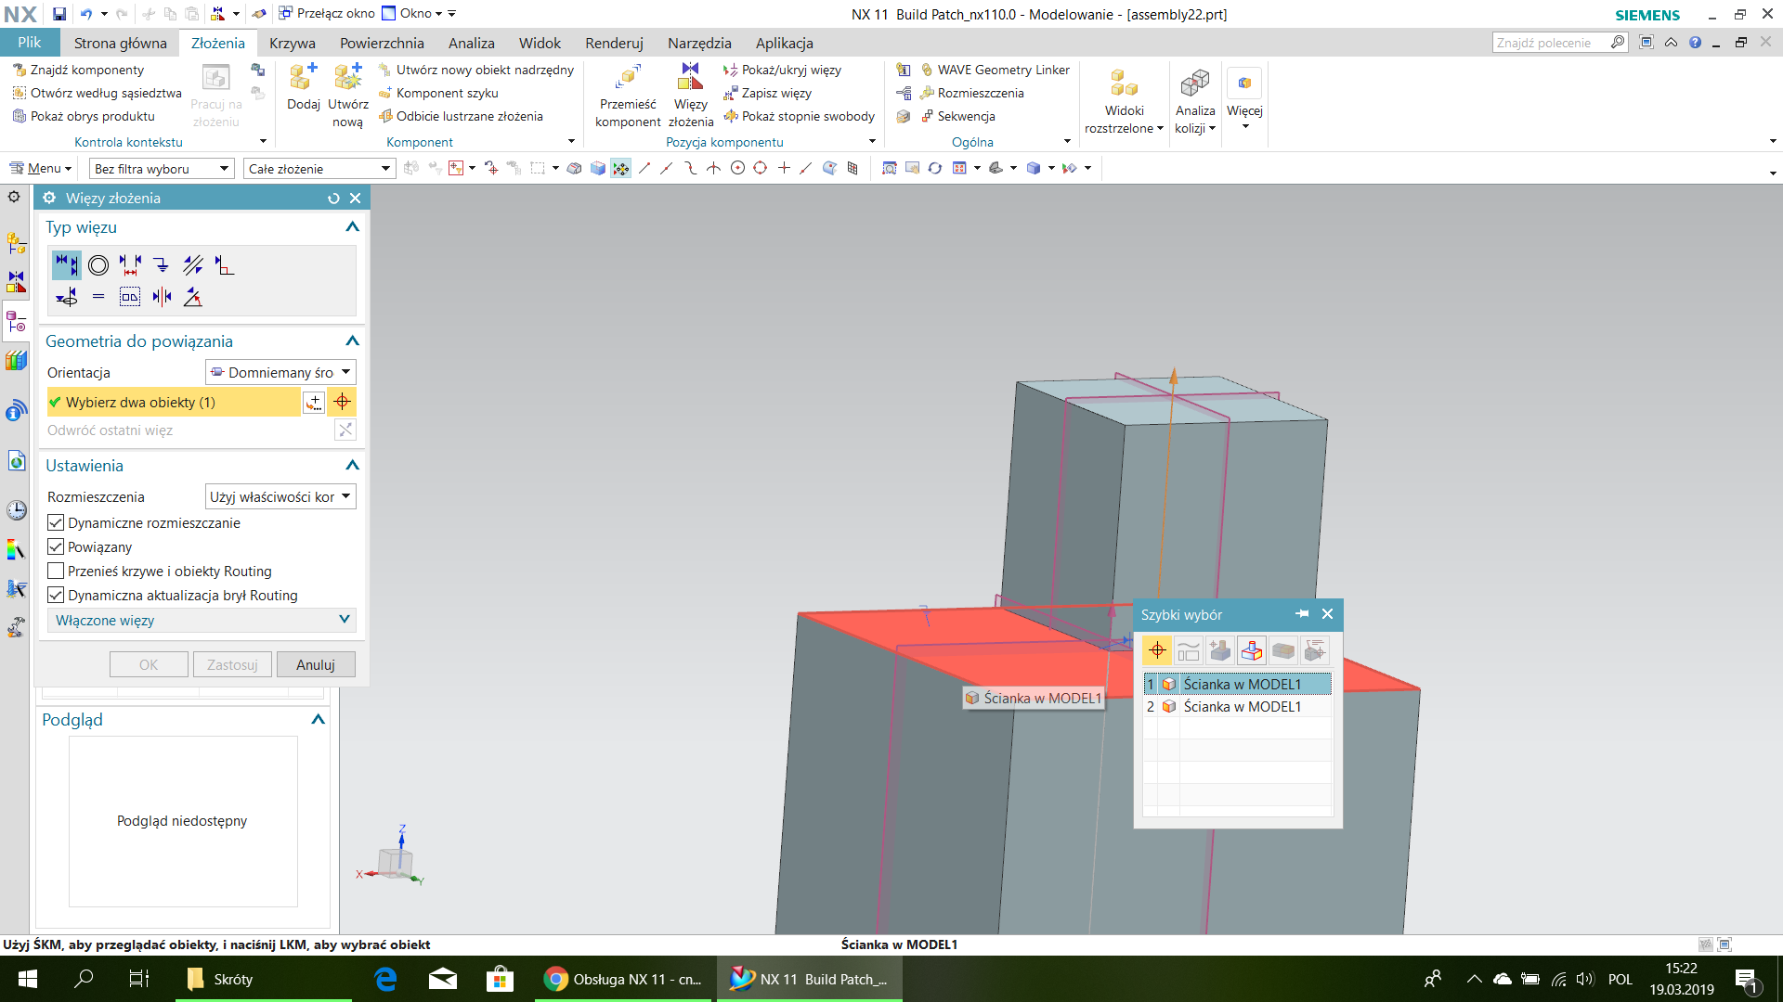Enable Przenieś krzywe i obiekty Routing checkbox

pyautogui.click(x=56, y=572)
